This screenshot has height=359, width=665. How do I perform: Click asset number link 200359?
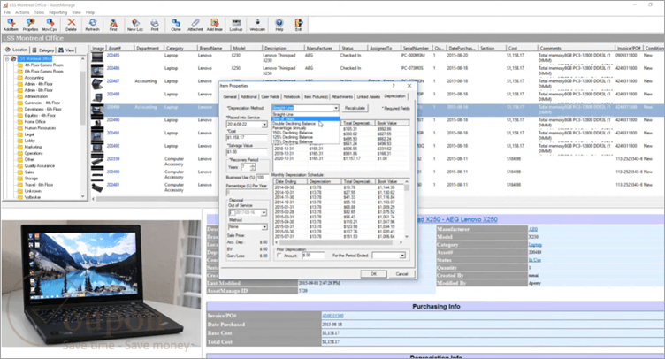click(x=113, y=159)
